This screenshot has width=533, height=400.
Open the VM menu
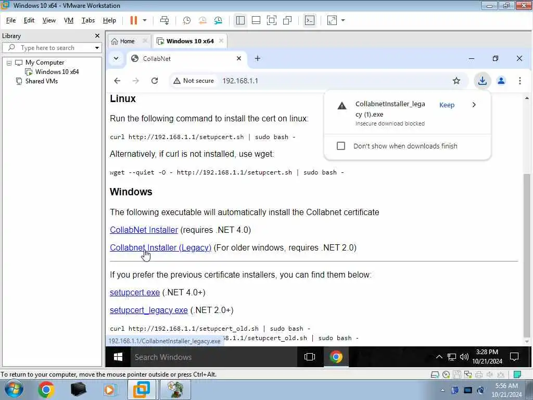(69, 20)
